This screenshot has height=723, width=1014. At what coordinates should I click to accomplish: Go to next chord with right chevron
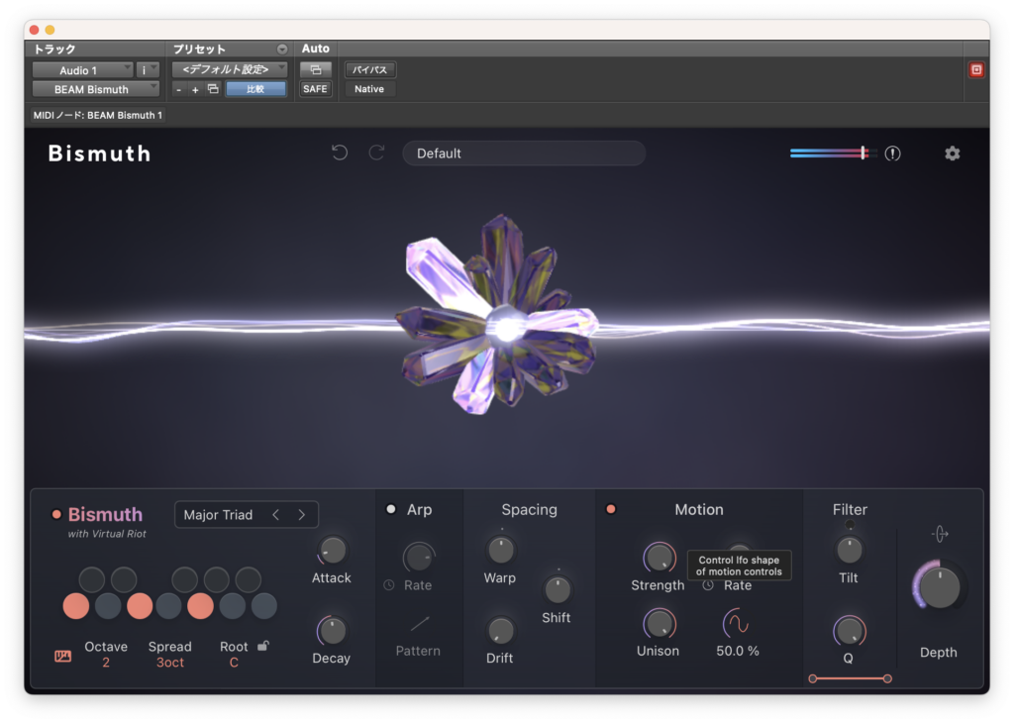click(x=301, y=515)
